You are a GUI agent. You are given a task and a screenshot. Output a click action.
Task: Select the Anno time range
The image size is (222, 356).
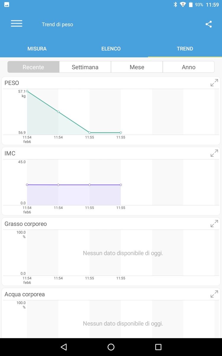coord(189,67)
